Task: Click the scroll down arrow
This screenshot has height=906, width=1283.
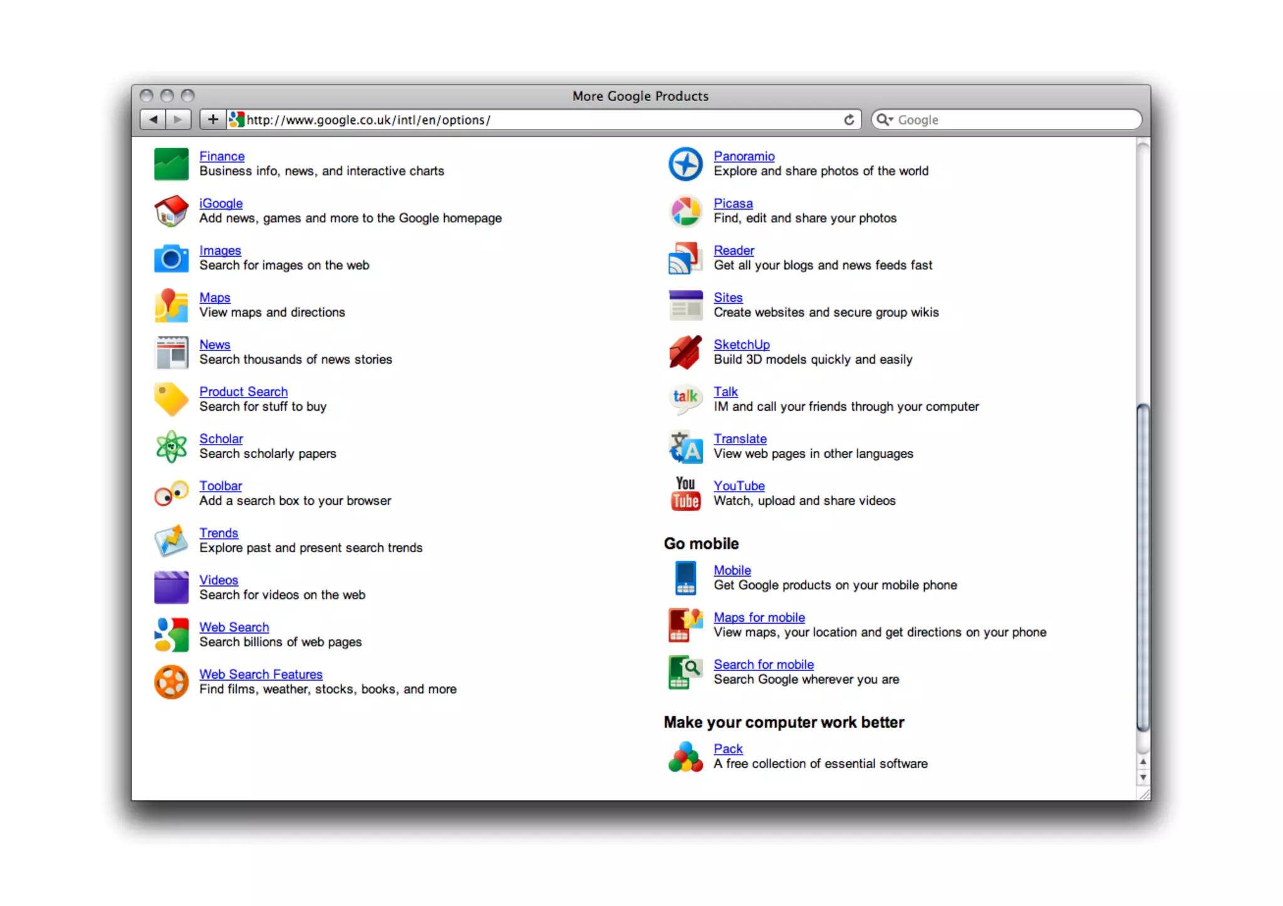Action: 1143,778
